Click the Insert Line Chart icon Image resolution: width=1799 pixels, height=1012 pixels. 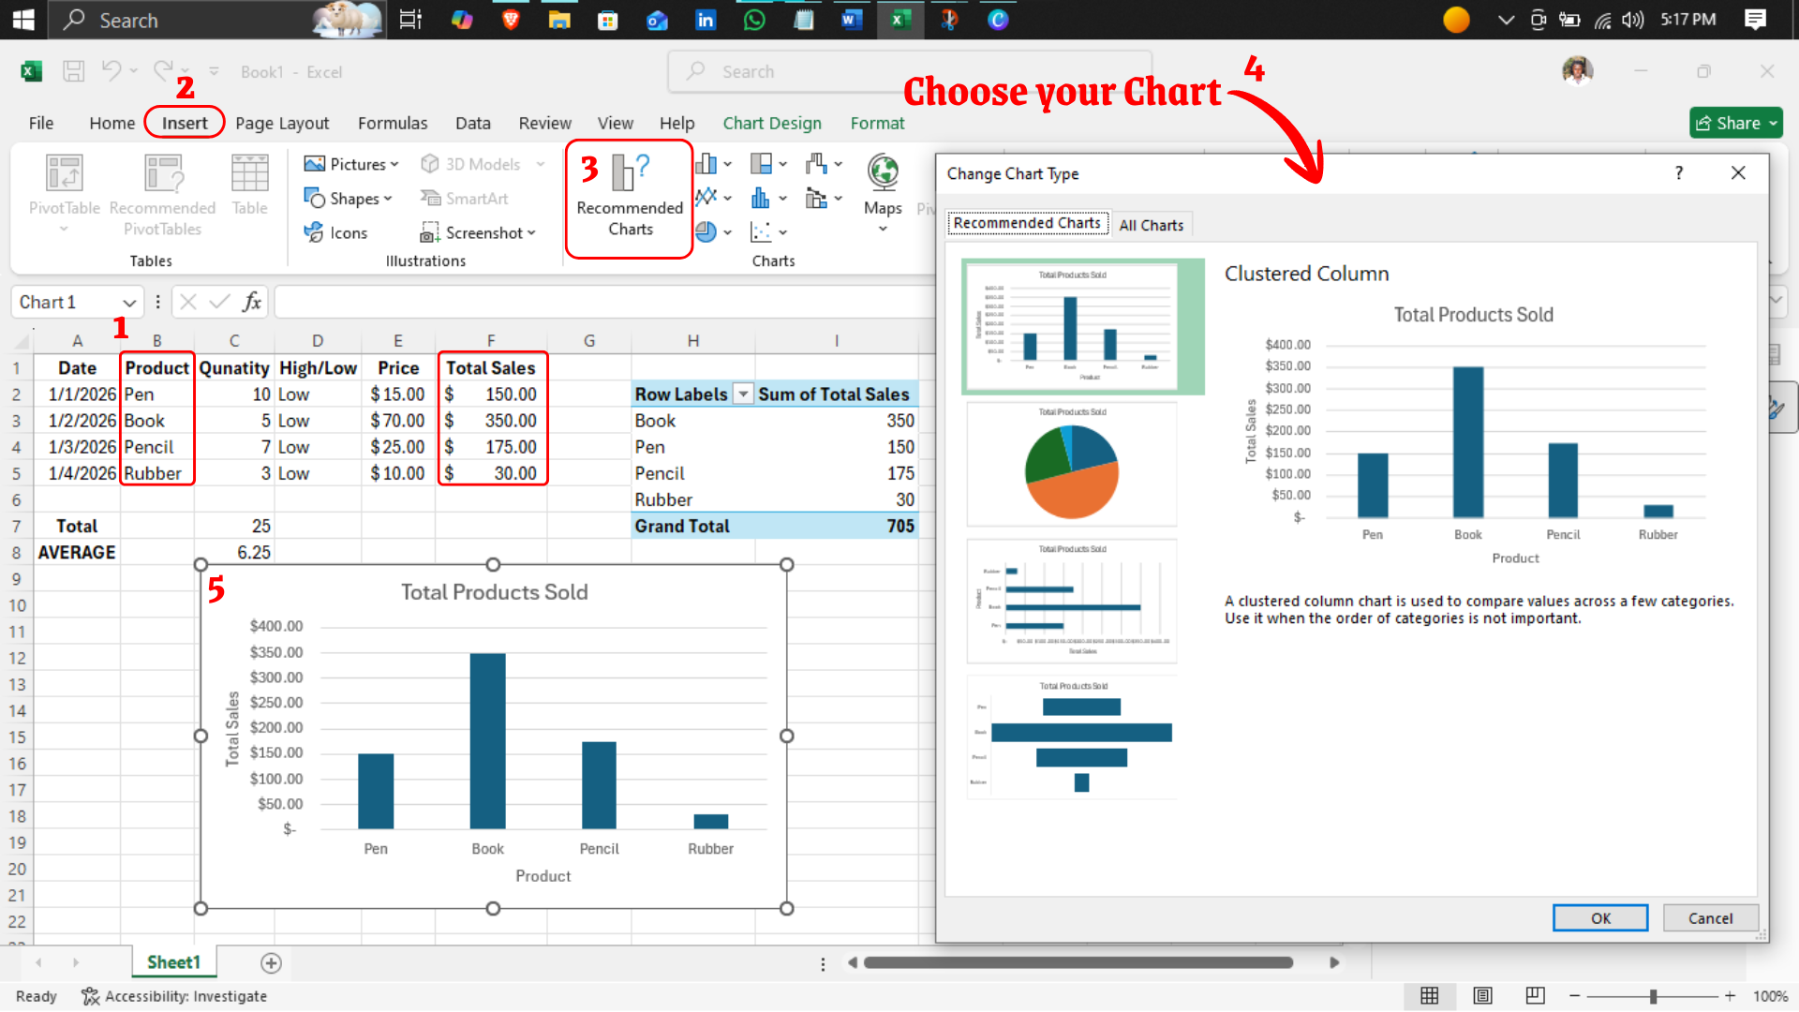[x=707, y=197]
